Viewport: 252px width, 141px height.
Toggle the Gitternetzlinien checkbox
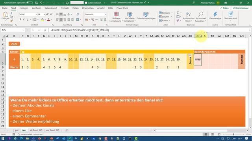tap(86, 3)
